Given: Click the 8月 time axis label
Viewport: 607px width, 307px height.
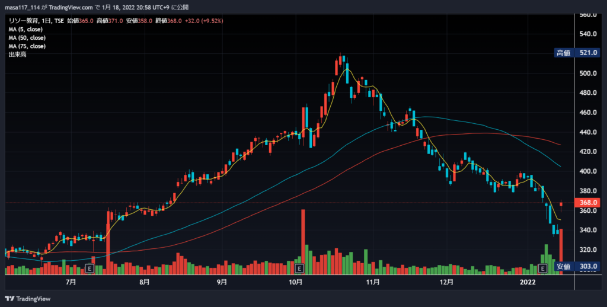Looking at the screenshot, I should [145, 282].
